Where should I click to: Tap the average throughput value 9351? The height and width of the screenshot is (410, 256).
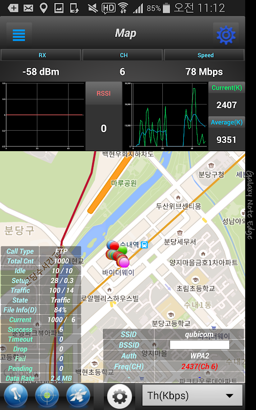click(x=226, y=139)
